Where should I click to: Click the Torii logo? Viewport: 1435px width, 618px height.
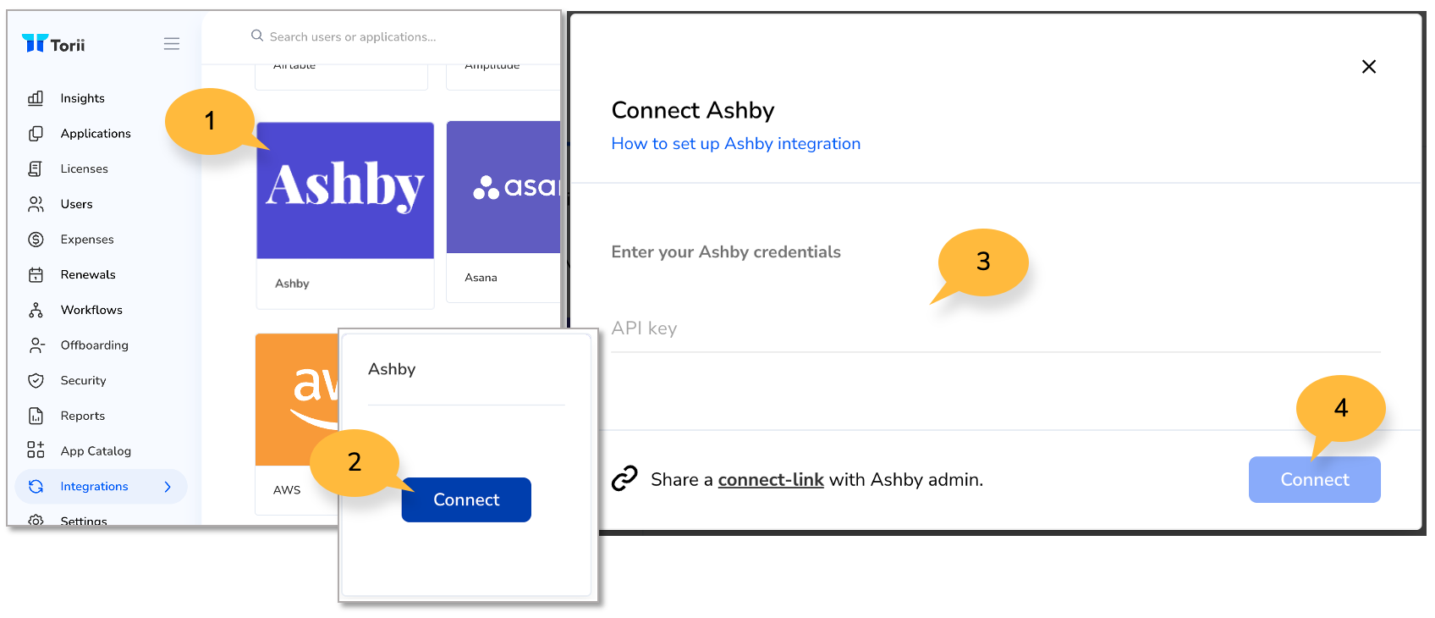(x=53, y=44)
